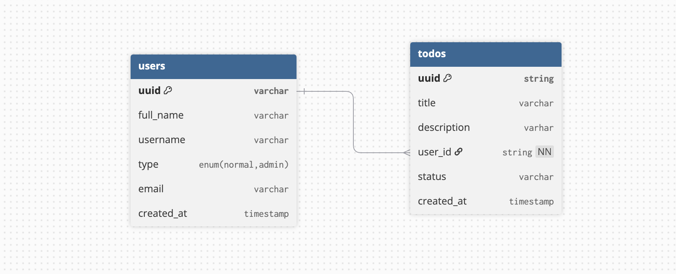Click the NN badge on user_id row
This screenshot has height=274, width=676.
tap(544, 152)
